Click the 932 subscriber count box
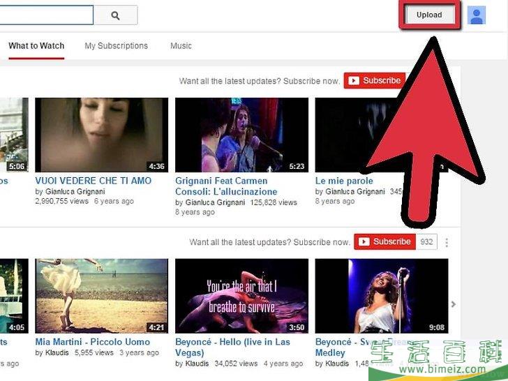Image resolution: width=508 pixels, height=381 pixels. click(x=426, y=241)
